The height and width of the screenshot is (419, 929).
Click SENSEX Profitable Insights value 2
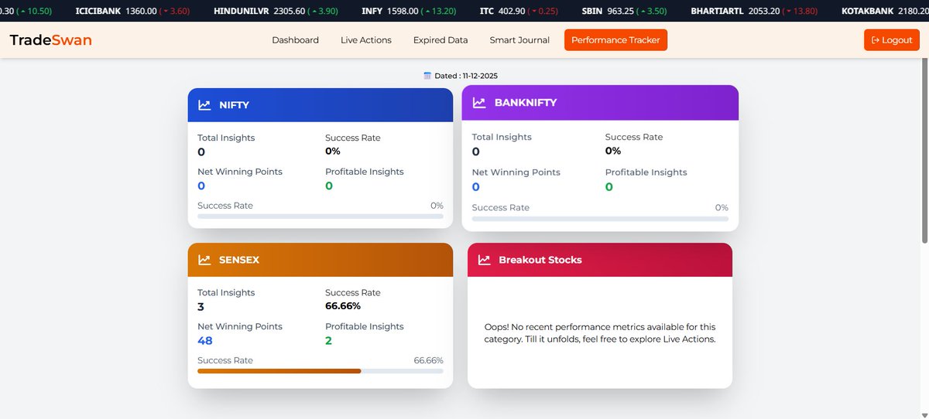tap(329, 341)
